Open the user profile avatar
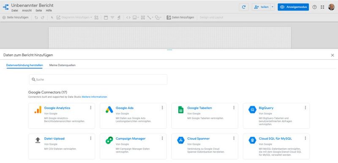This screenshot has width=338, height=163. click(x=332, y=7)
